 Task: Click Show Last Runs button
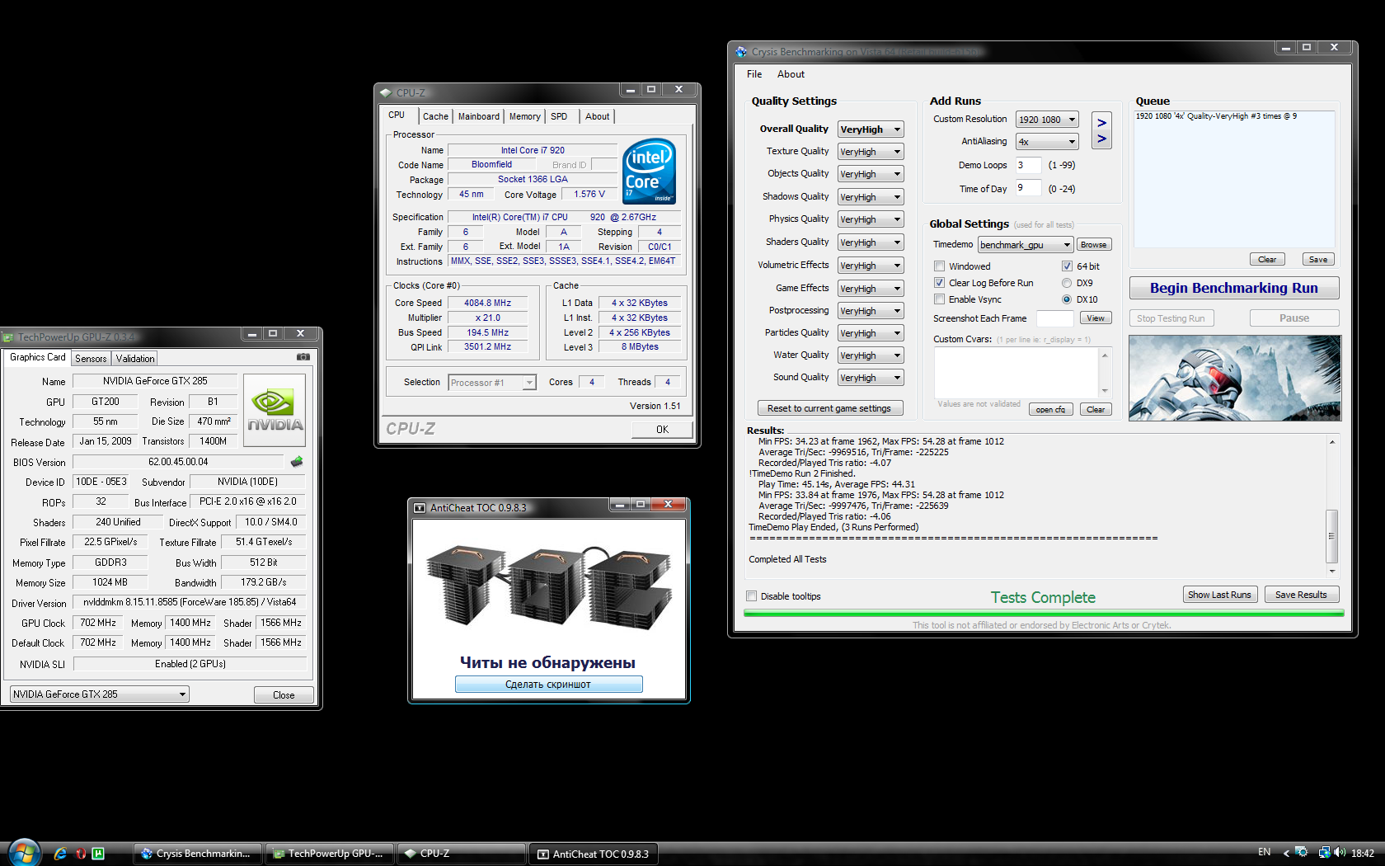point(1219,595)
